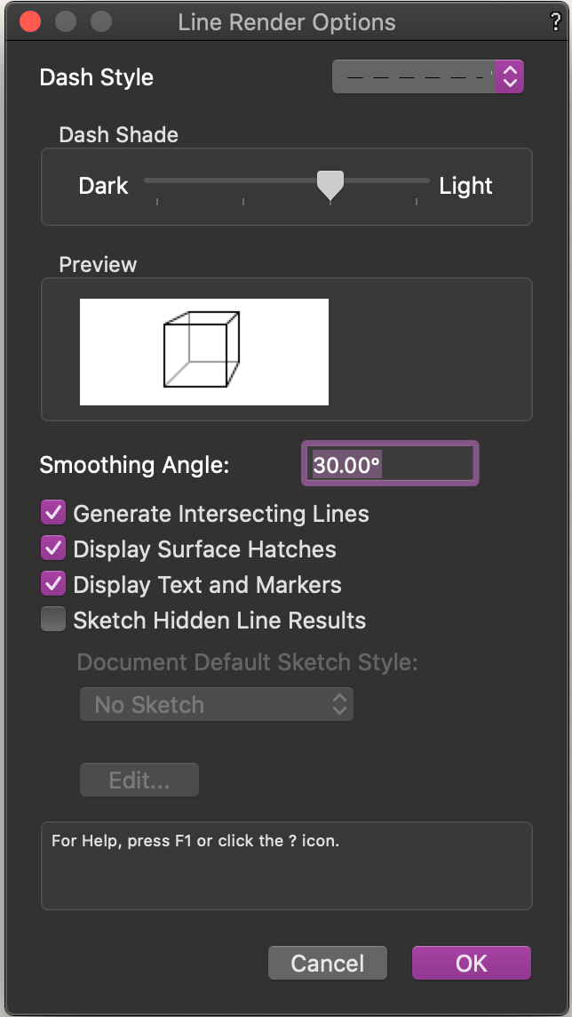Click the cube preview image

click(203, 352)
